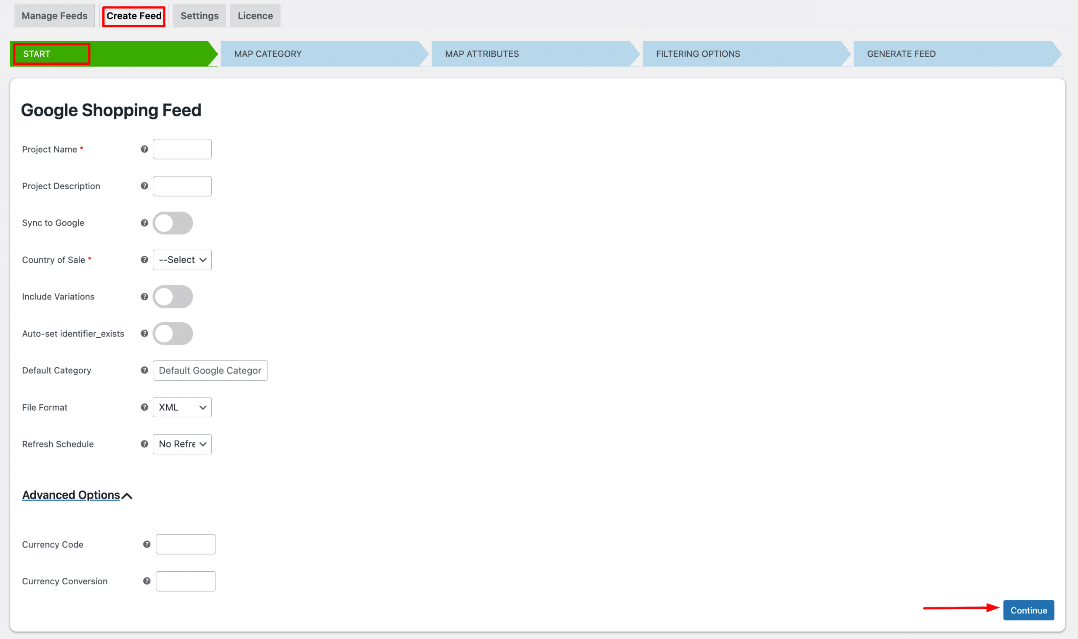The width and height of the screenshot is (1078, 639).
Task: Focus the Currency Code input field
Action: click(186, 544)
